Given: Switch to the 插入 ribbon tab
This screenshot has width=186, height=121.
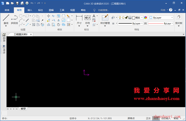Looking at the screenshot, I should tap(30, 10).
